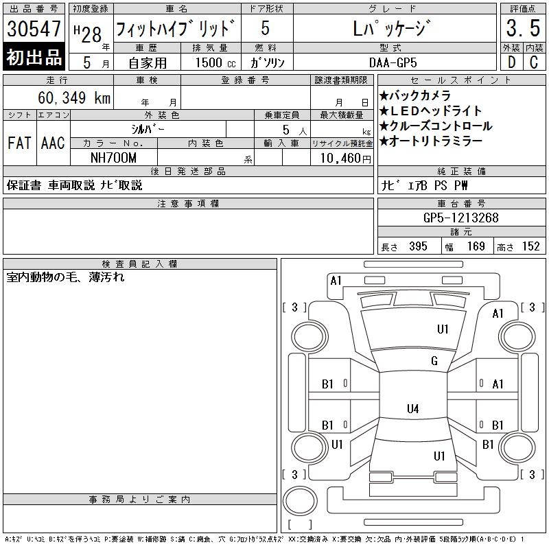Click the fuel type ガソリン
The height and width of the screenshot is (549, 549).
(267, 62)
